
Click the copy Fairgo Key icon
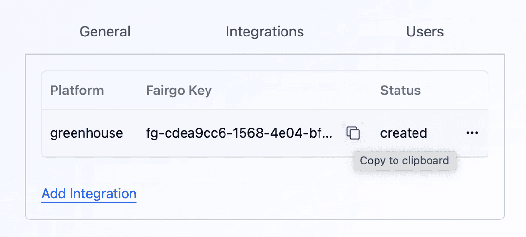click(353, 133)
